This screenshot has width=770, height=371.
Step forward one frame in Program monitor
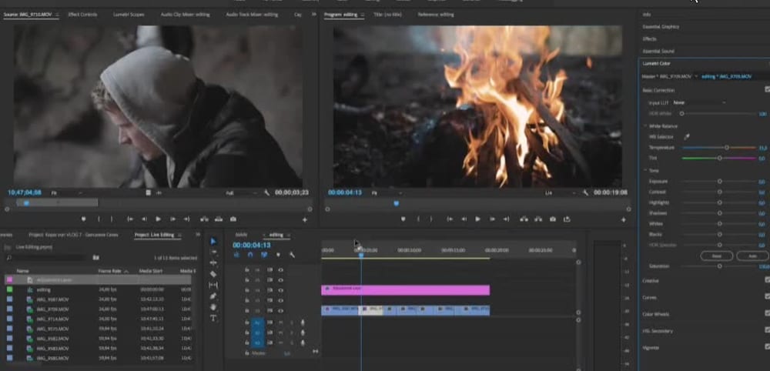click(492, 219)
